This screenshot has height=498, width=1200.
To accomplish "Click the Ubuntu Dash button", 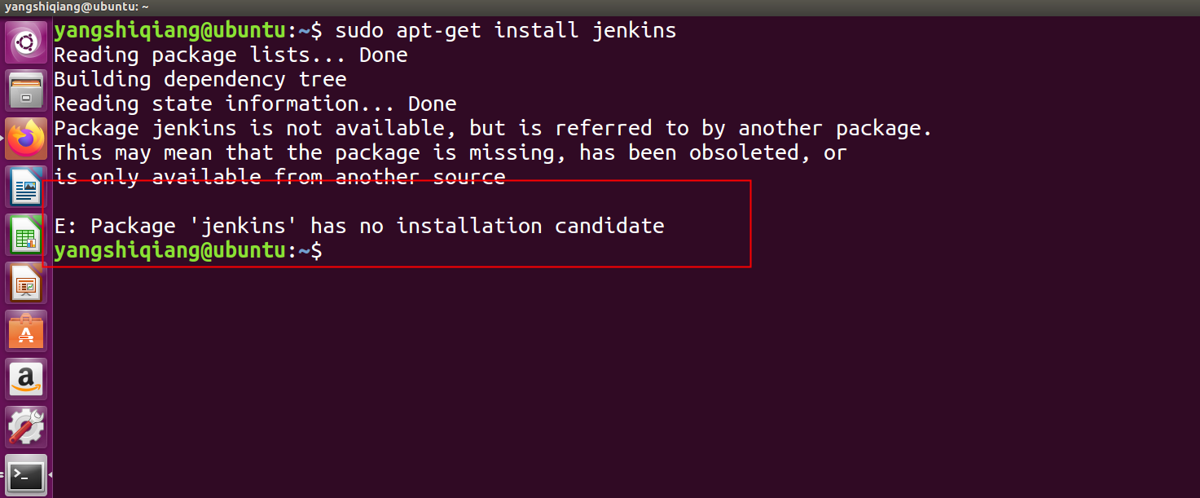I will (x=25, y=42).
